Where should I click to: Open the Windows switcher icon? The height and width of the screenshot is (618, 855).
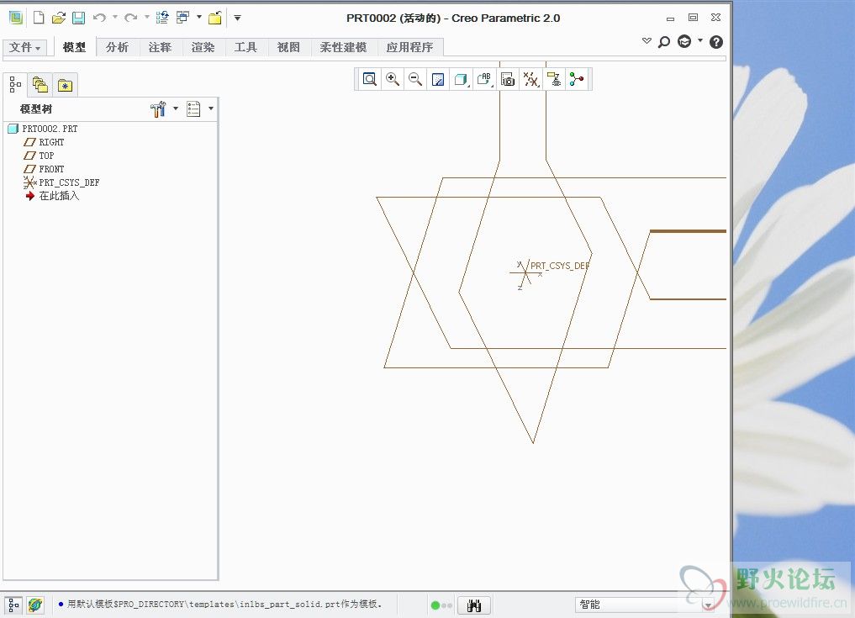pyautogui.click(x=182, y=18)
